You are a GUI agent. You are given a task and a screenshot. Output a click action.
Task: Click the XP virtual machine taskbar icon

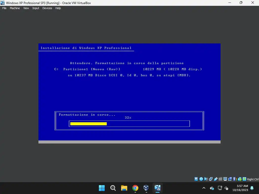pyautogui.click(x=157, y=188)
